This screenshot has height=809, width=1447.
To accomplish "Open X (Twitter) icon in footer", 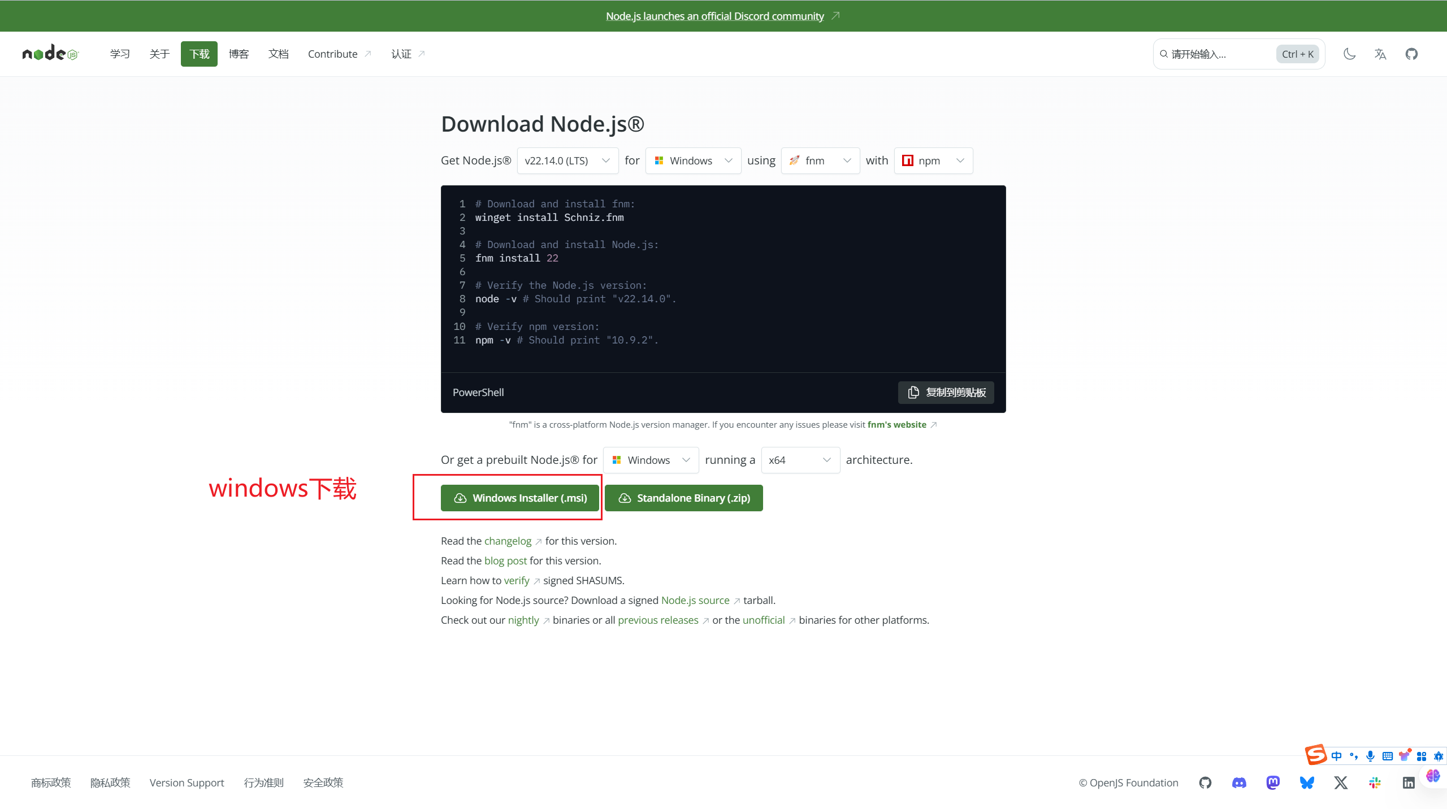I will pyautogui.click(x=1341, y=782).
